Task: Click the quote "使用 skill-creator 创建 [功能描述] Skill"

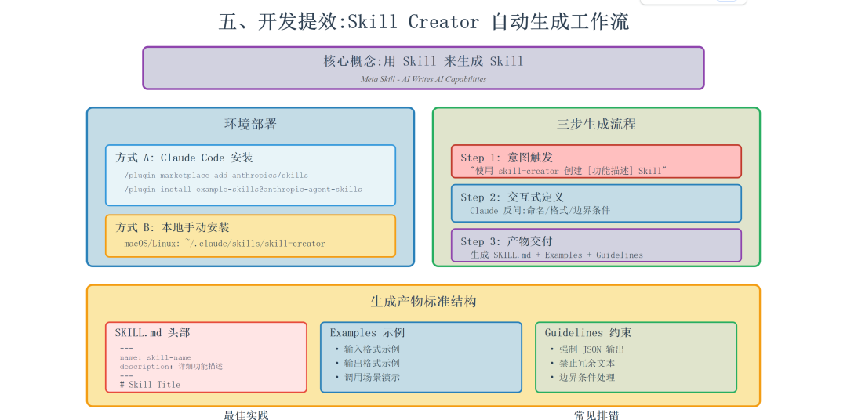Action: [x=569, y=171]
